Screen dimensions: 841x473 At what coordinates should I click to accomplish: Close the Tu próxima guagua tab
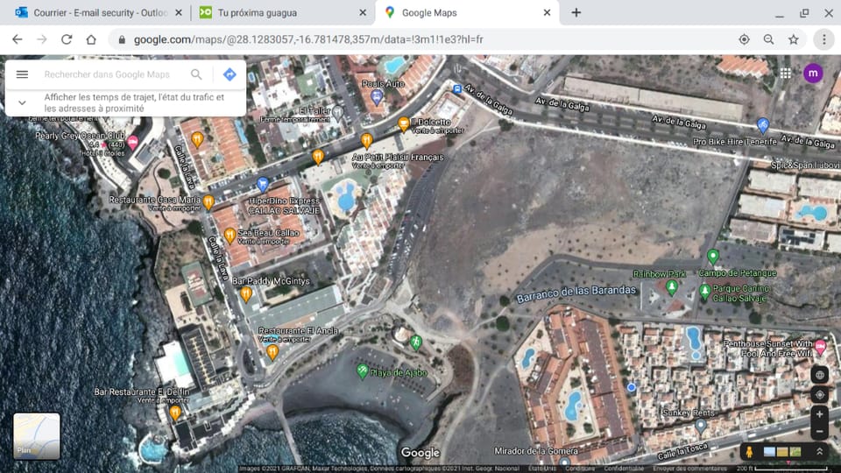(x=363, y=12)
